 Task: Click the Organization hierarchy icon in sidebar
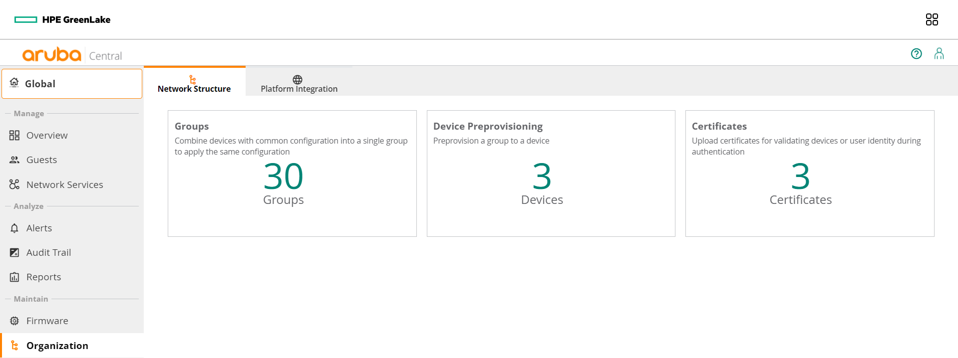point(14,346)
